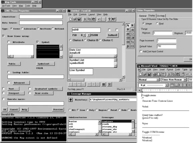Check the Attribute checkbox
This screenshot has width=193, height=143.
(x=9, y=42)
